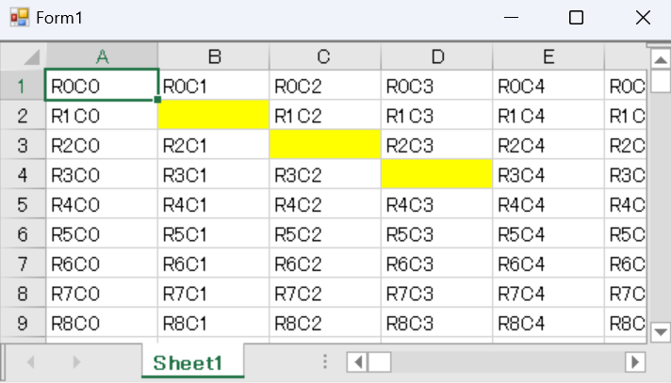Select the yellow cell in column B
The image size is (671, 383).
click(214, 115)
